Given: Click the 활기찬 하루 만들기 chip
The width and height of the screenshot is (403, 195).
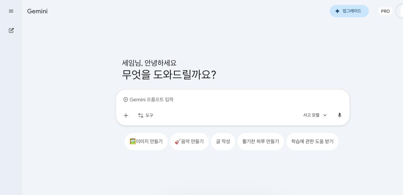Looking at the screenshot, I should [260, 142].
